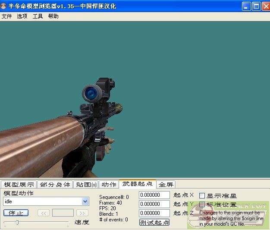This screenshot has height=230, width=270.
Task: Click the 'FPS: 20' text
Action: click(x=107, y=208)
